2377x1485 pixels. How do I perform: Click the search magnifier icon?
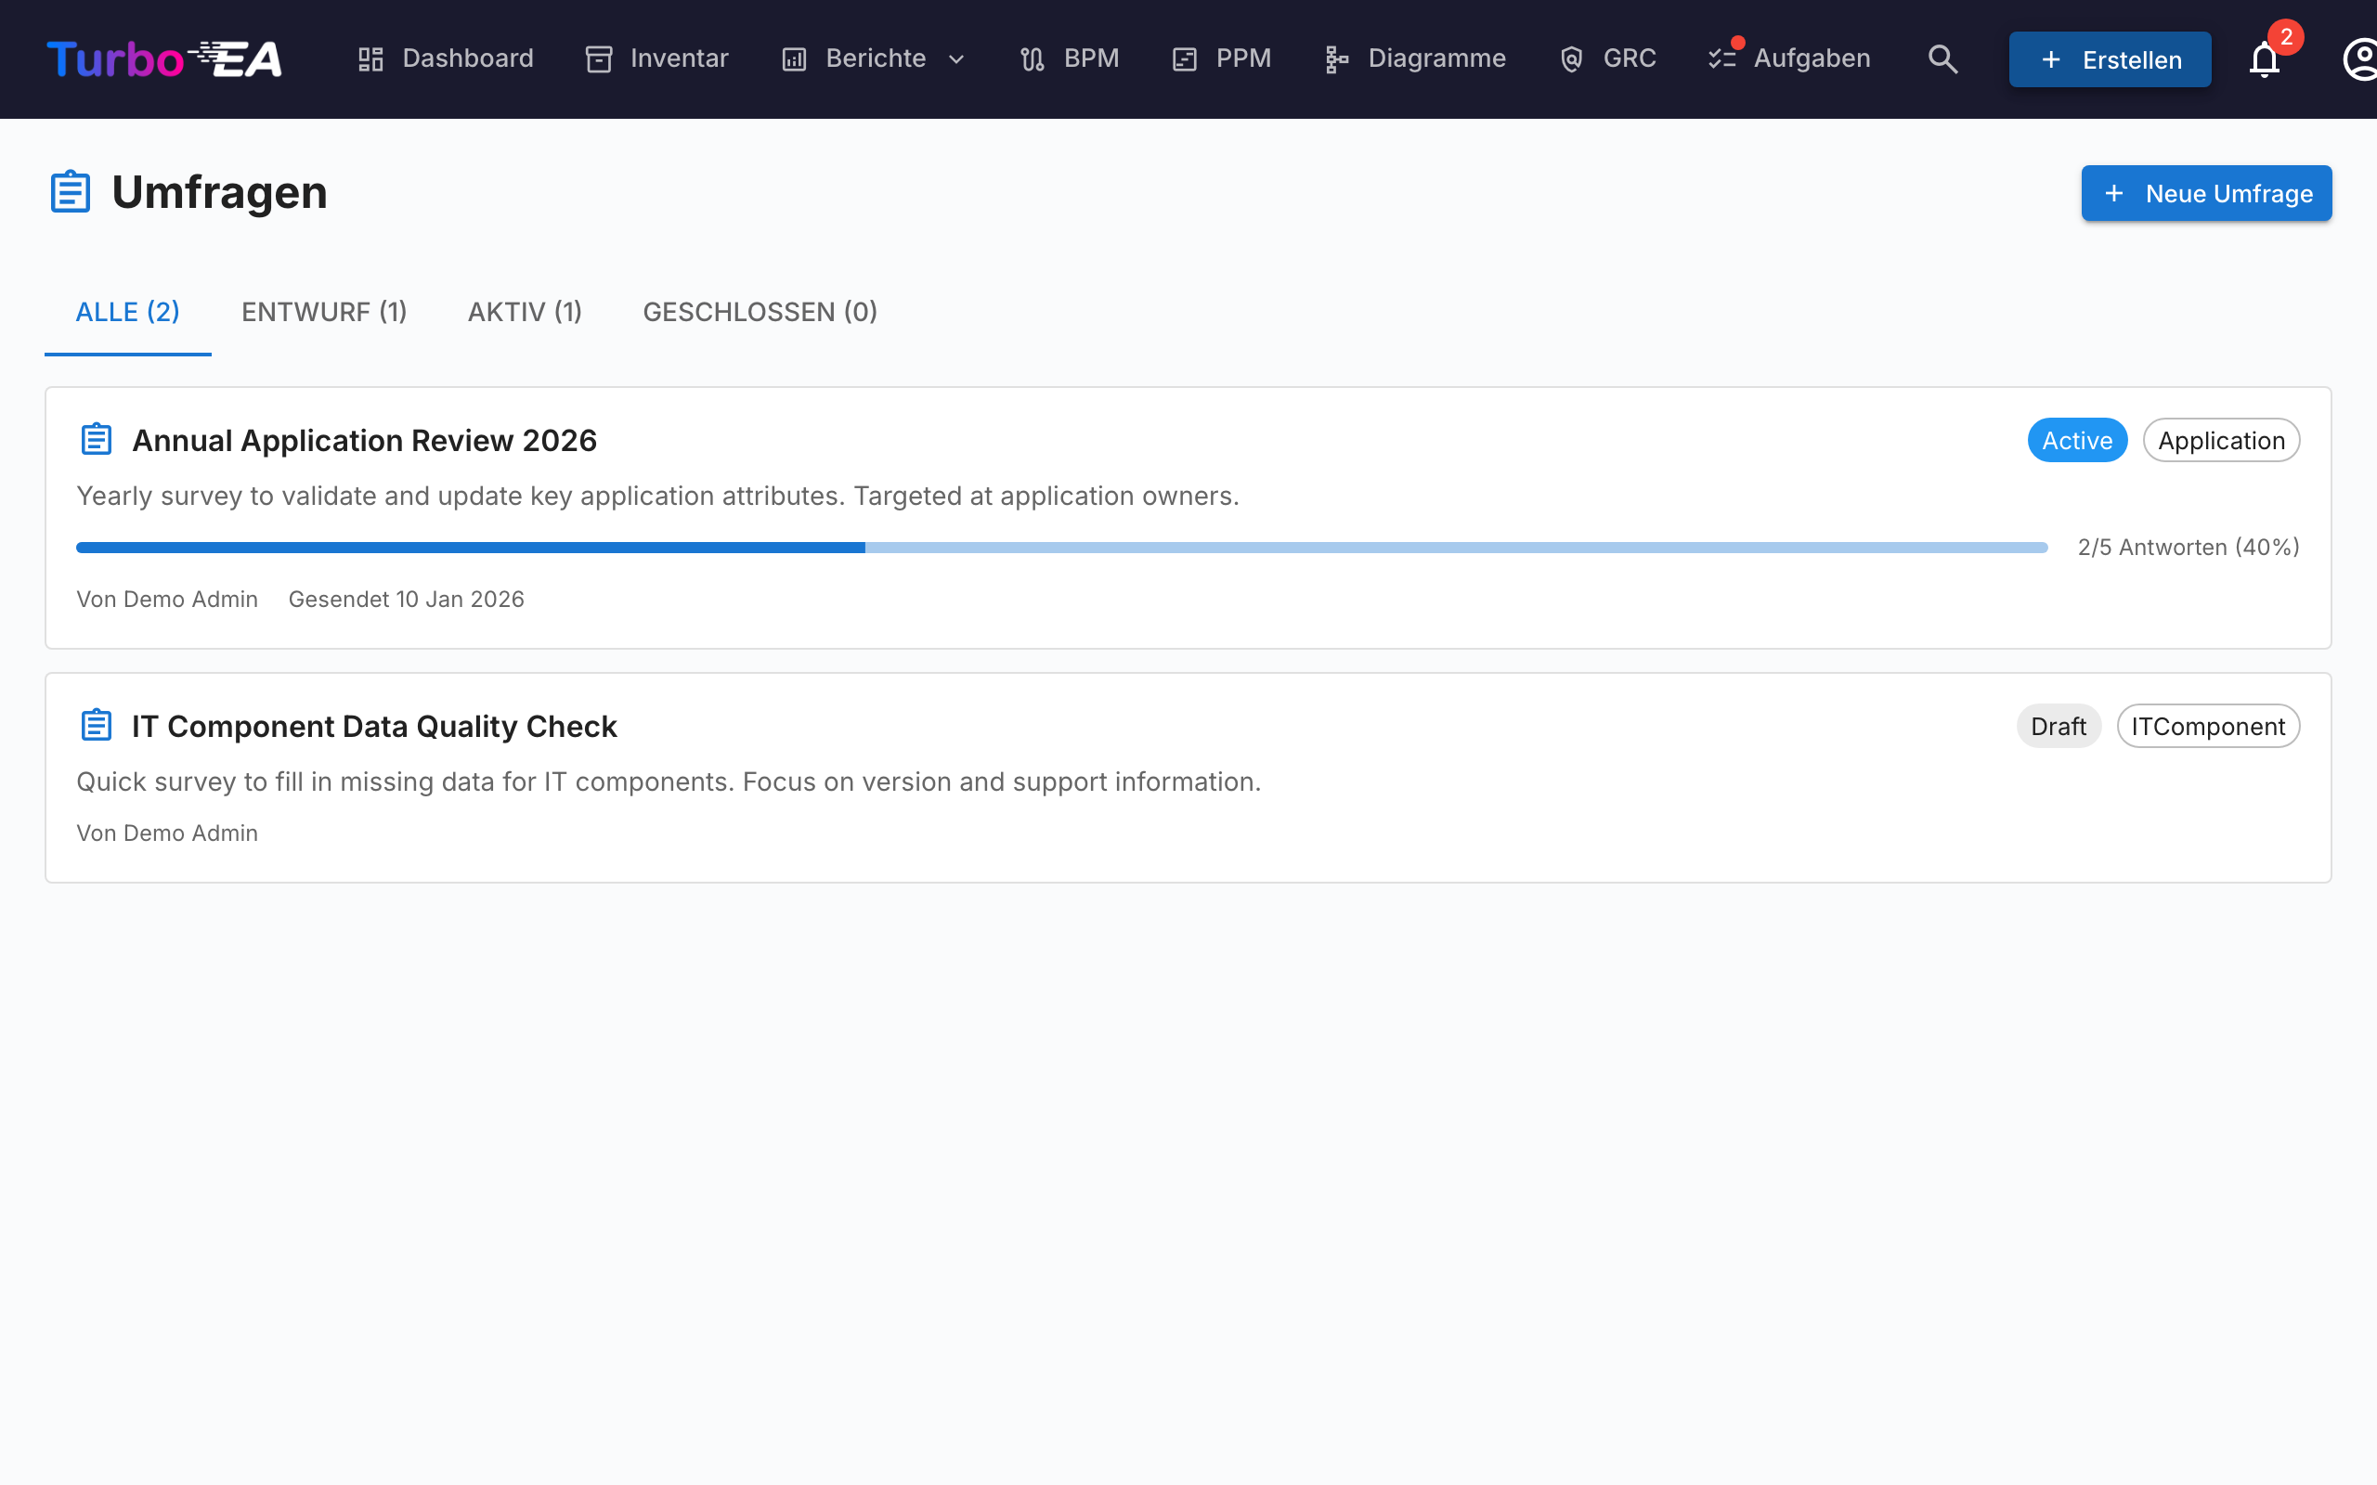[x=1942, y=58]
